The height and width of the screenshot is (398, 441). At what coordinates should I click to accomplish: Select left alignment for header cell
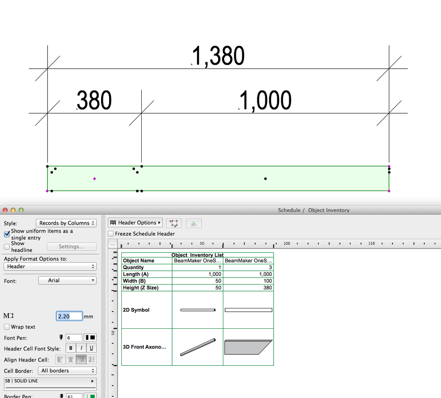tap(60, 359)
